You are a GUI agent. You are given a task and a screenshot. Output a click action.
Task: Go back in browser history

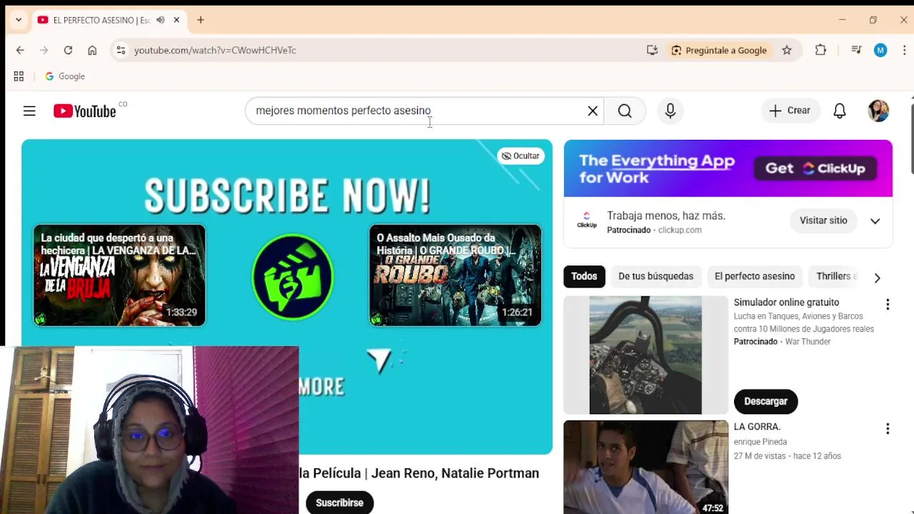pyautogui.click(x=20, y=50)
